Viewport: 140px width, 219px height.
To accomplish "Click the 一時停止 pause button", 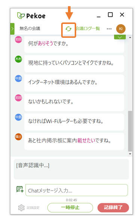I will [70, 207].
